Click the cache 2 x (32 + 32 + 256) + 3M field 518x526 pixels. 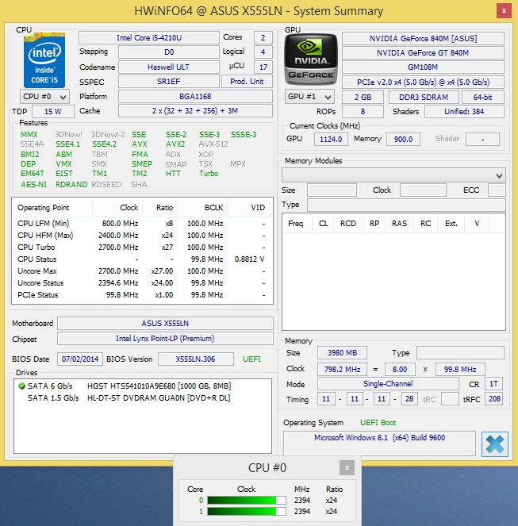point(195,111)
